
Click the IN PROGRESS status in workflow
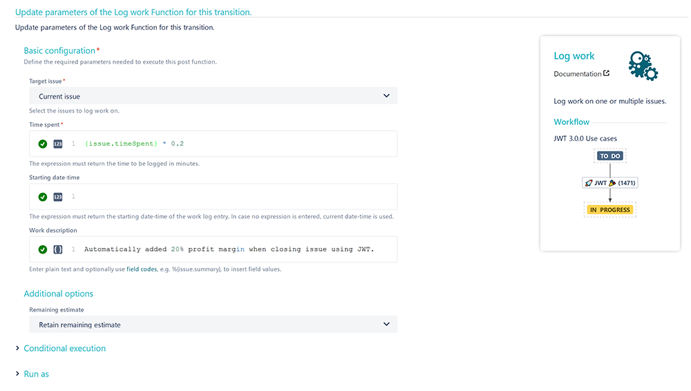(x=610, y=210)
